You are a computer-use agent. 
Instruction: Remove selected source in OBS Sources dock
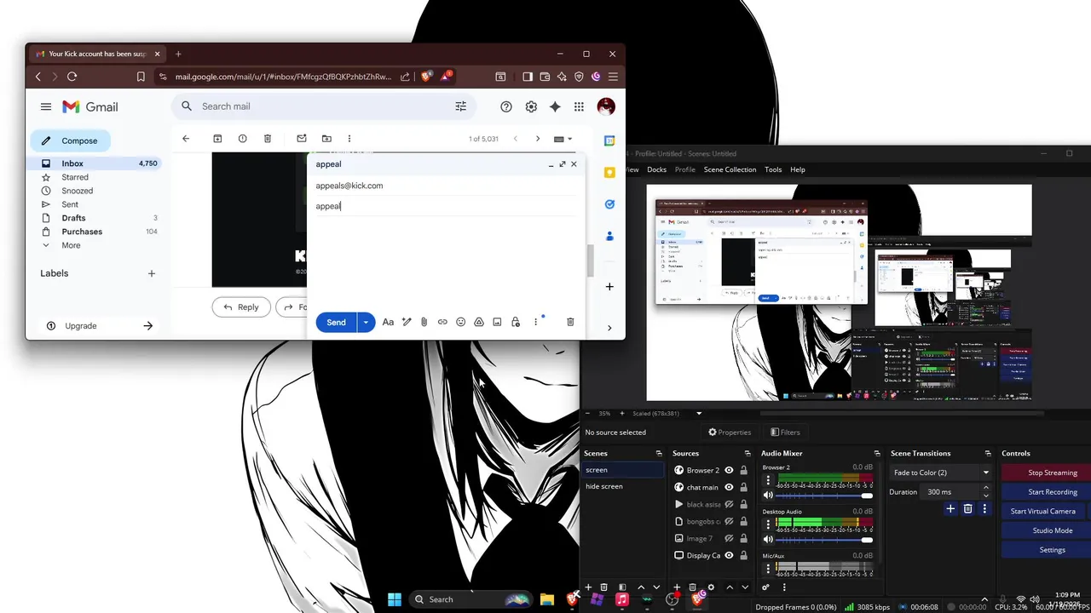693,587
